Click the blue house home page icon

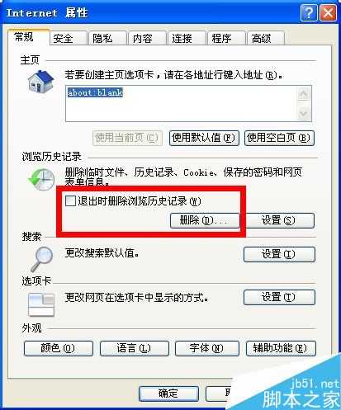40,81
